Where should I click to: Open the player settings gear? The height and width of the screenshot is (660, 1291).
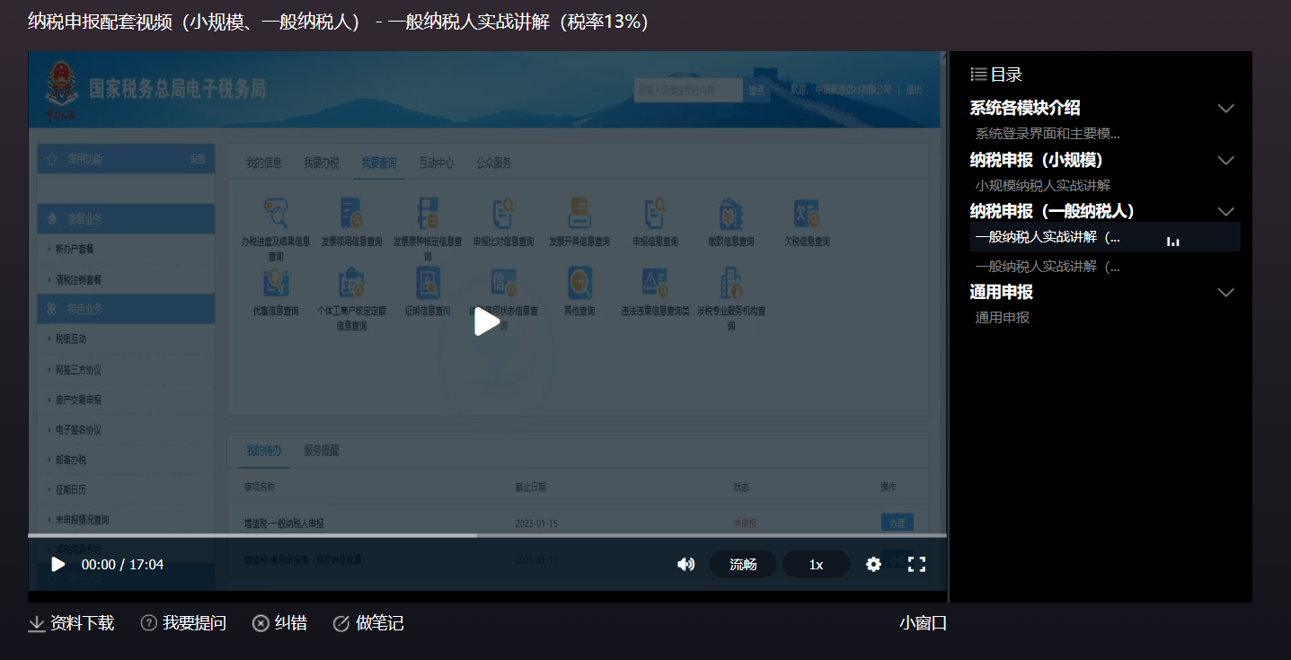tap(873, 564)
